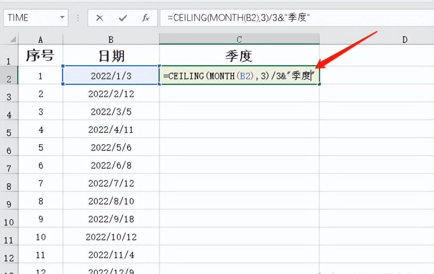Select column B header
This screenshot has height=274, width=434.
(x=111, y=39)
